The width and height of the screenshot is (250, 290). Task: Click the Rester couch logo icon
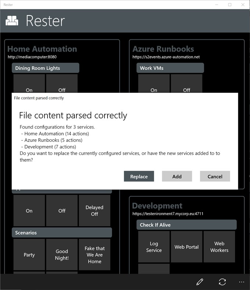(12, 21)
